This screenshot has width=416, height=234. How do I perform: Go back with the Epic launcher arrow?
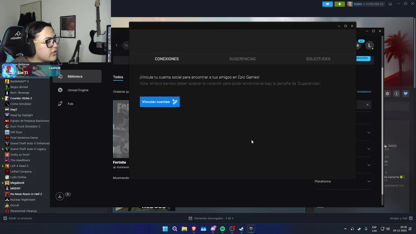pyautogui.click(x=117, y=45)
